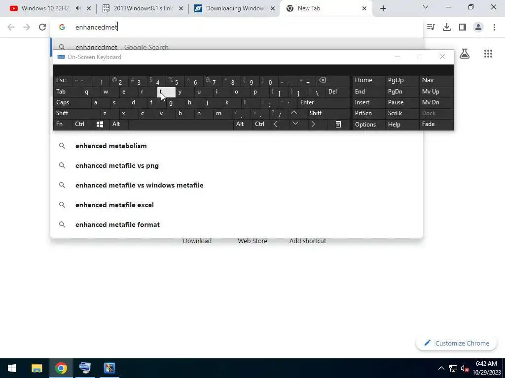This screenshot has width=505, height=378.
Task: Toggle the Caps key on keyboard
Action: click(x=72, y=102)
